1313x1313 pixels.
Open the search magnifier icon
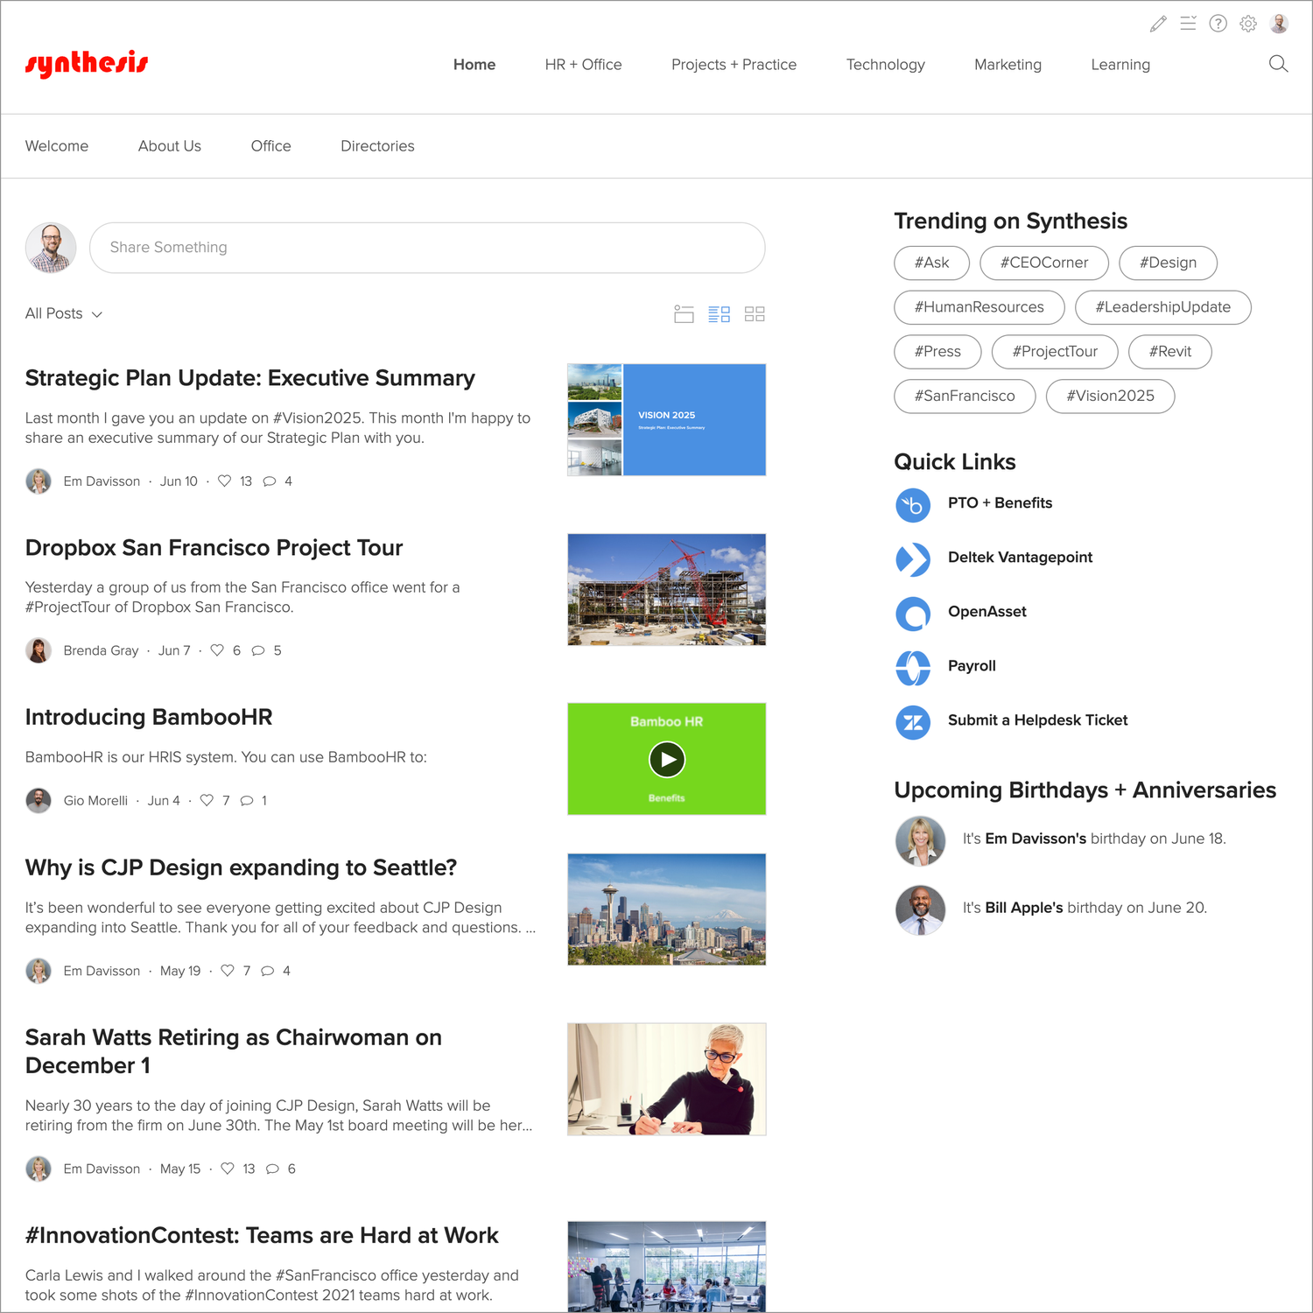(x=1278, y=64)
